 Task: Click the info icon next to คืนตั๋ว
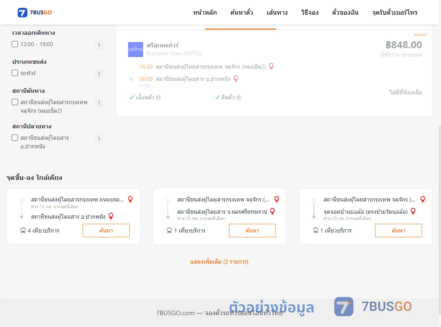238,97
